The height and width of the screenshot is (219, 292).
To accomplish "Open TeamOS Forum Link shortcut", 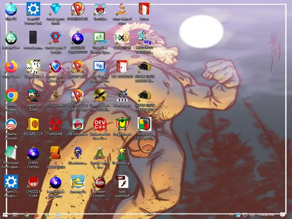I will pyautogui.click(x=33, y=13).
